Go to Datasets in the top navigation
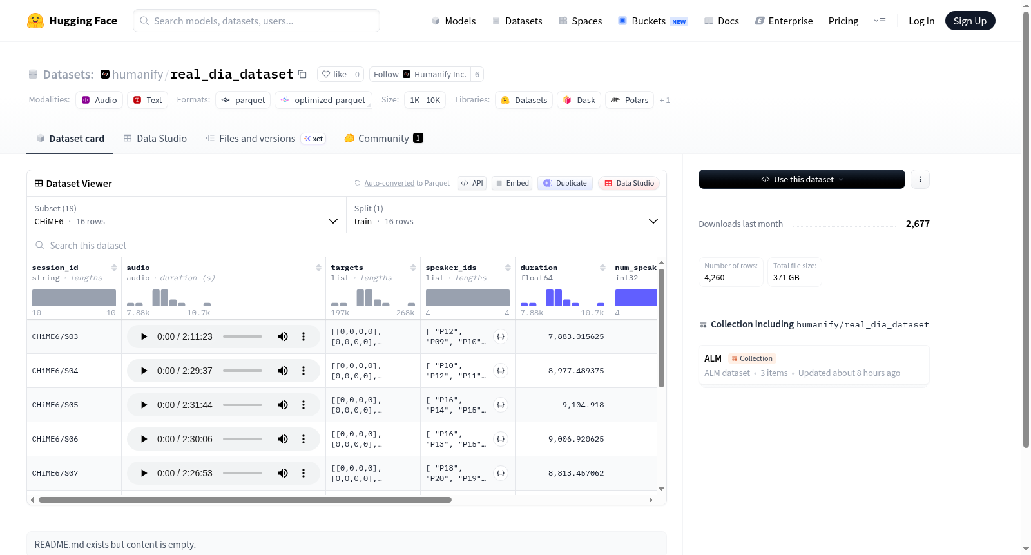Screen dimensions: 1031x555 tap(517, 21)
